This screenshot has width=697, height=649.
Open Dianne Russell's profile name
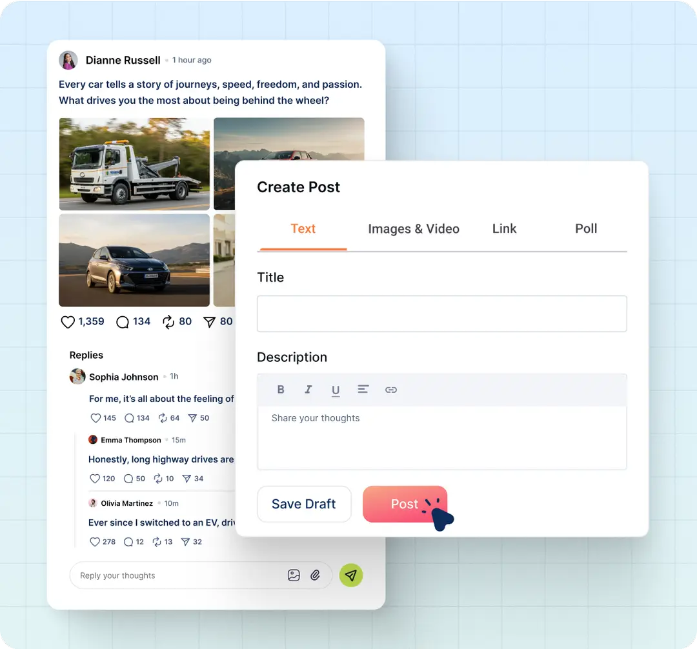click(x=123, y=60)
